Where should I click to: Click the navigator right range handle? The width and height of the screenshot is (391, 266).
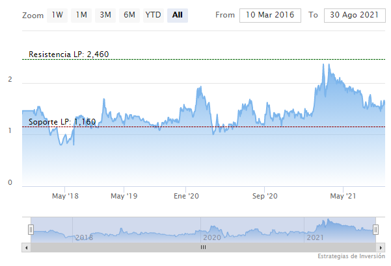(x=375, y=230)
